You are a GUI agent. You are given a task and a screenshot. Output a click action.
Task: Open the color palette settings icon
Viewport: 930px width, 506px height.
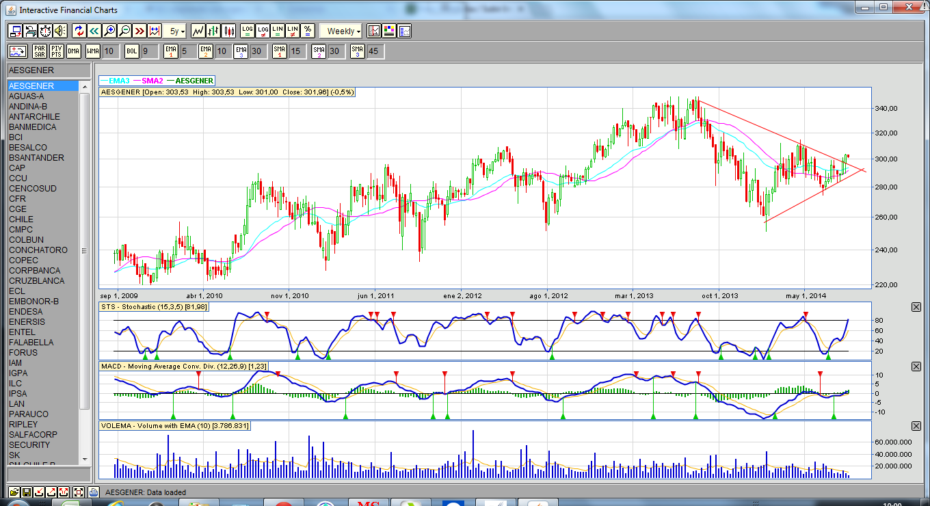[x=389, y=31]
